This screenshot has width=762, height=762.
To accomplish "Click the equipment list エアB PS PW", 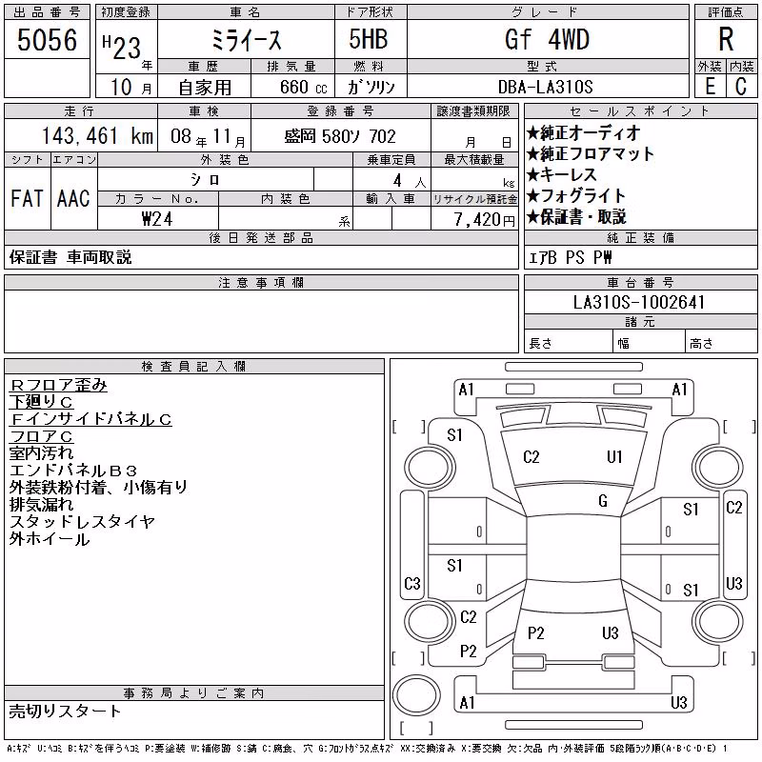I will coord(571,257).
